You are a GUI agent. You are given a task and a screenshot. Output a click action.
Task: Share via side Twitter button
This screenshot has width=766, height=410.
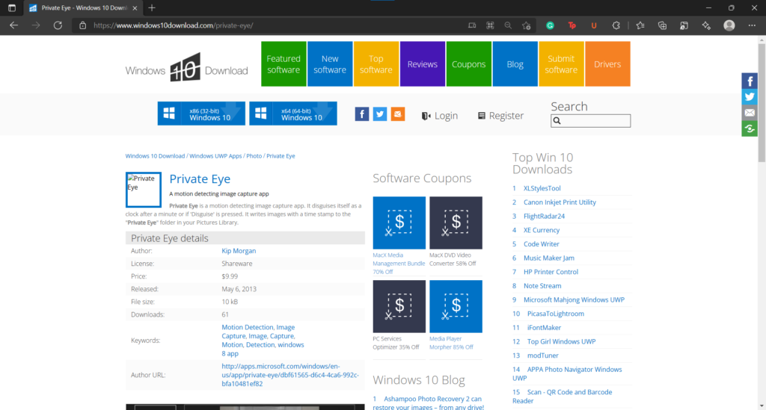pyautogui.click(x=750, y=96)
